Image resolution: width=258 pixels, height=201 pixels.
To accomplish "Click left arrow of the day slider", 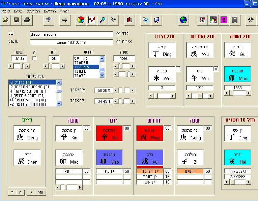I will 46,66.
